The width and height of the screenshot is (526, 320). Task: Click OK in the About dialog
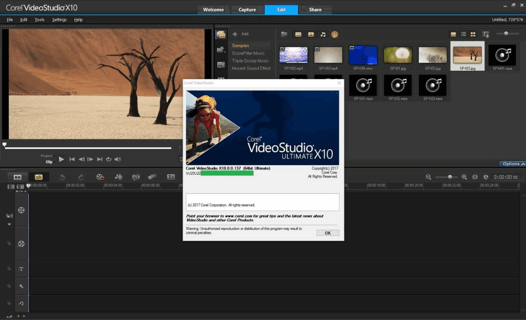coord(328,233)
